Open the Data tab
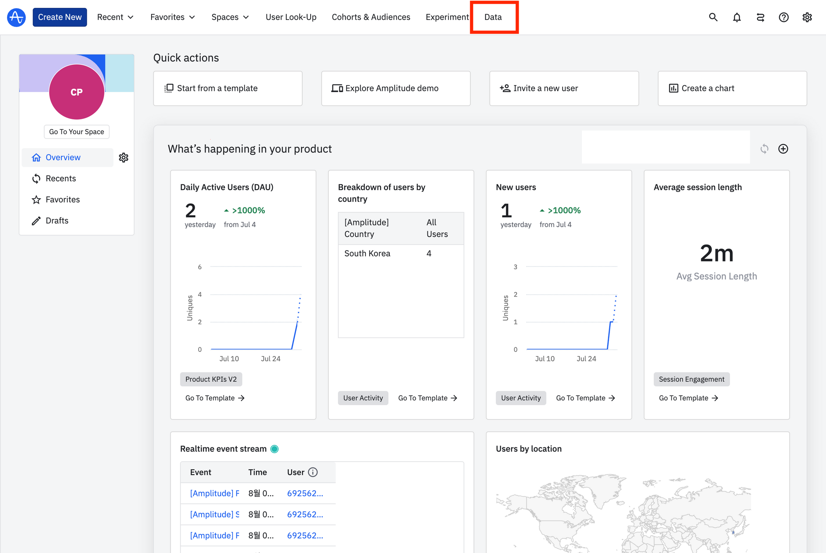The height and width of the screenshot is (553, 826). point(493,17)
